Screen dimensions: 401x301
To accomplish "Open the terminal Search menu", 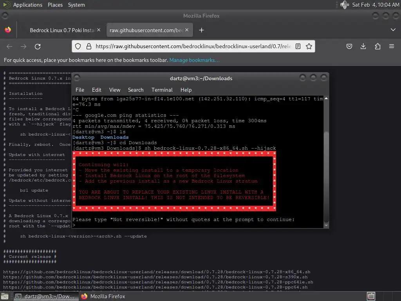I will click(135, 90).
